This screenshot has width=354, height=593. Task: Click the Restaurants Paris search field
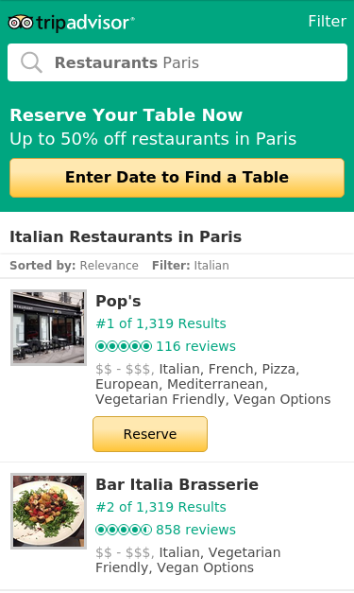coord(177,62)
